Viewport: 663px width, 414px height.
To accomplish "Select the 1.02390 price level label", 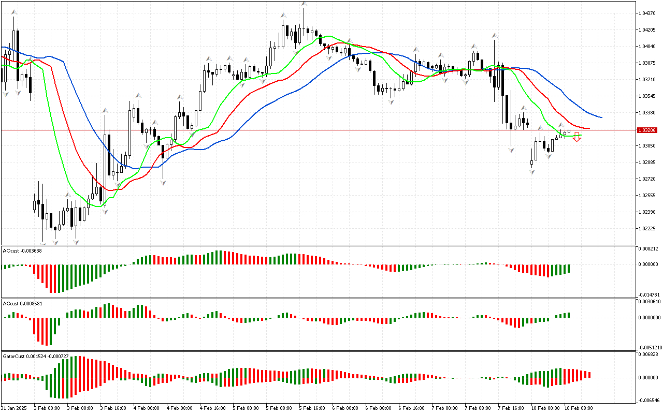I will point(648,212).
